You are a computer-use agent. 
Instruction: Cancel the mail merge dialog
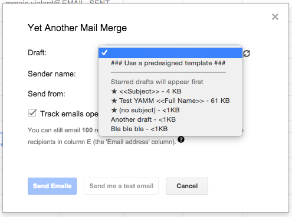(187, 186)
